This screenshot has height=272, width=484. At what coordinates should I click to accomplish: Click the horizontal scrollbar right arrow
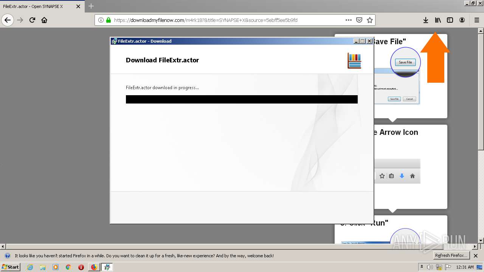tap(475, 246)
